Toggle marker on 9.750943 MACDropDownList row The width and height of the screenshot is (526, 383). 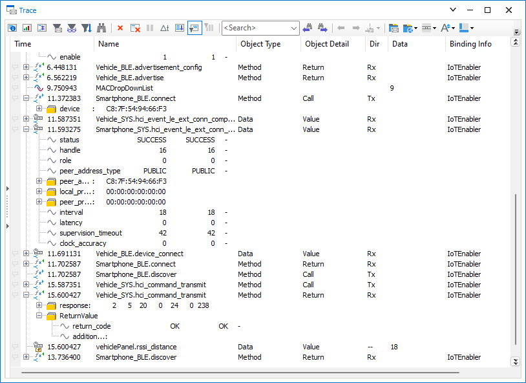15,88
